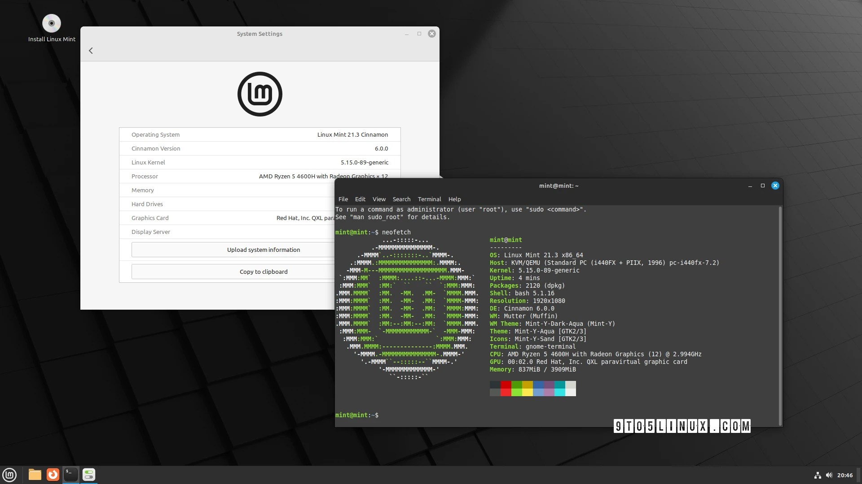
Task: Launch the Files manager from the taskbar
Action: pos(35,475)
